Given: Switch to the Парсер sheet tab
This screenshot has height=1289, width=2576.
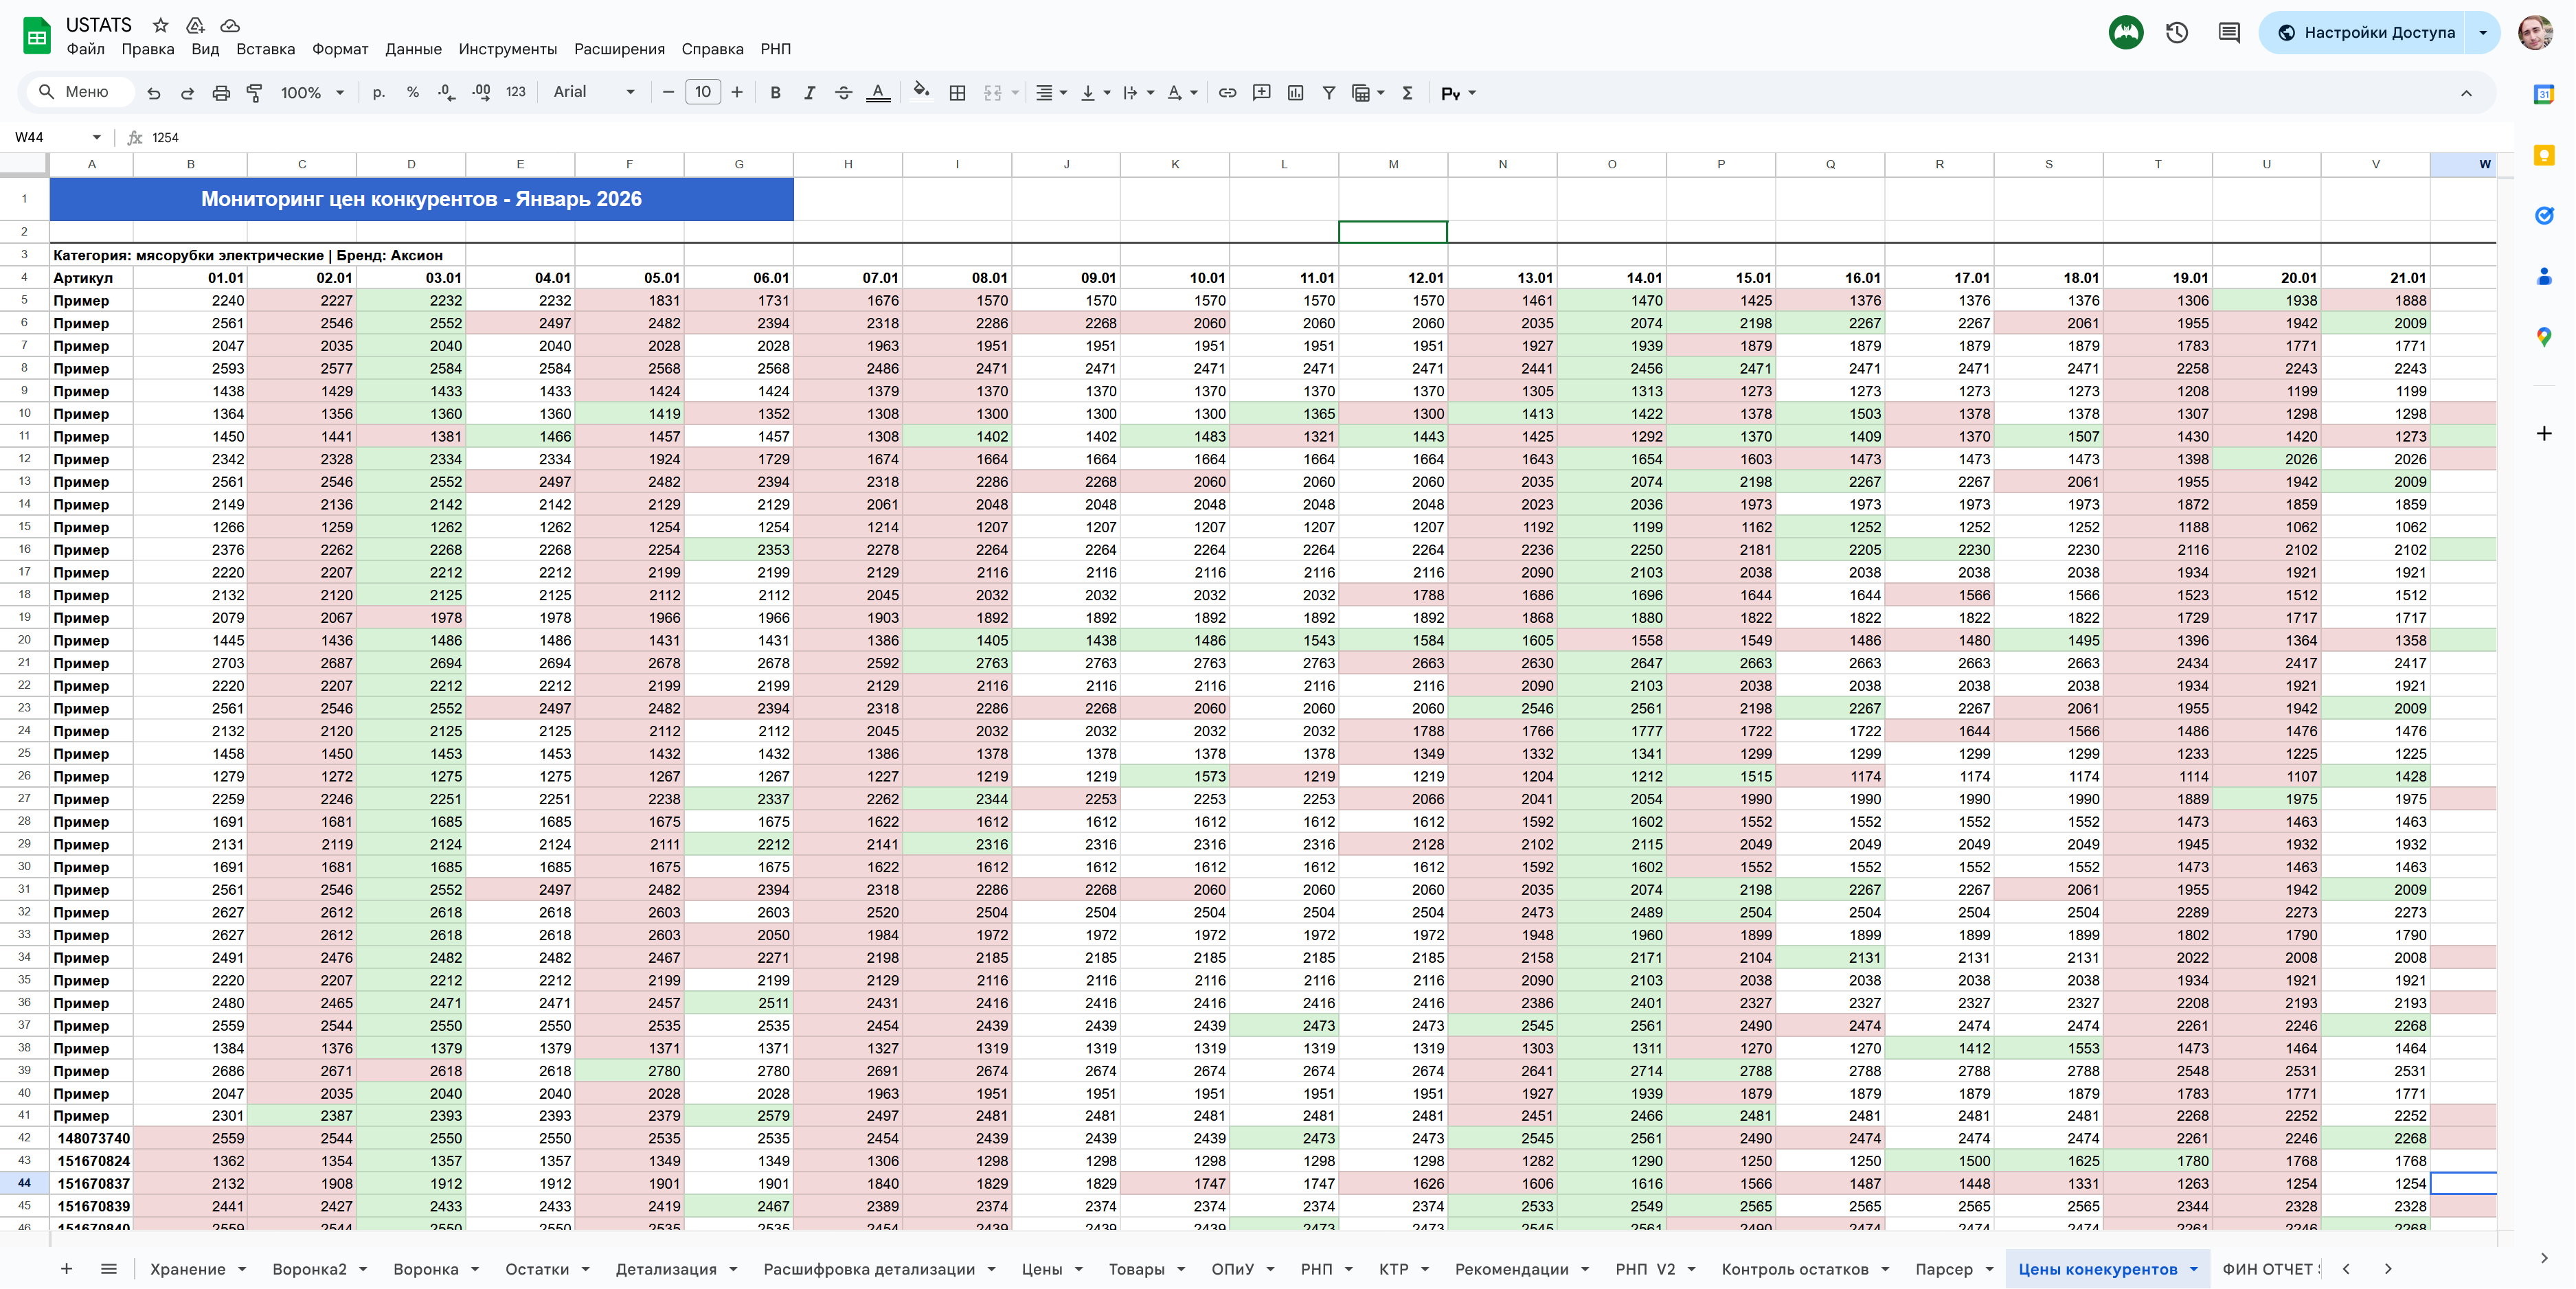Looking at the screenshot, I should coord(1943,1269).
